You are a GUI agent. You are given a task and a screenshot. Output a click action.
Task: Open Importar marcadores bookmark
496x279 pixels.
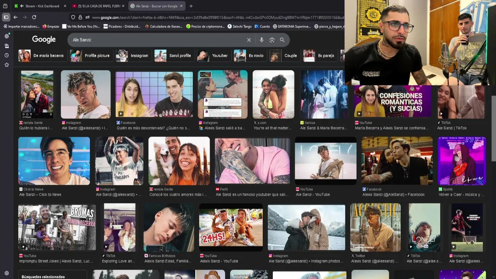pyautogui.click(x=21, y=26)
